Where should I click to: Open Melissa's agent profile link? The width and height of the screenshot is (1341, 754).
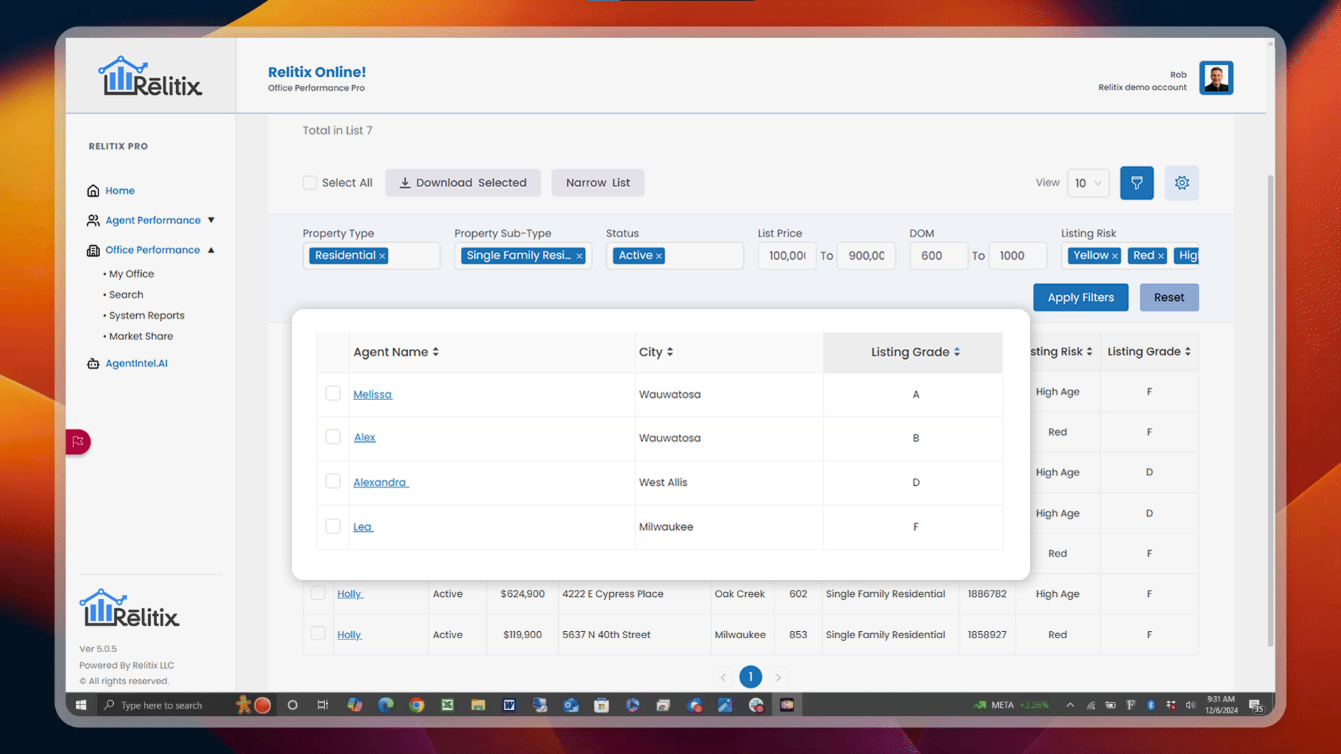372,394
